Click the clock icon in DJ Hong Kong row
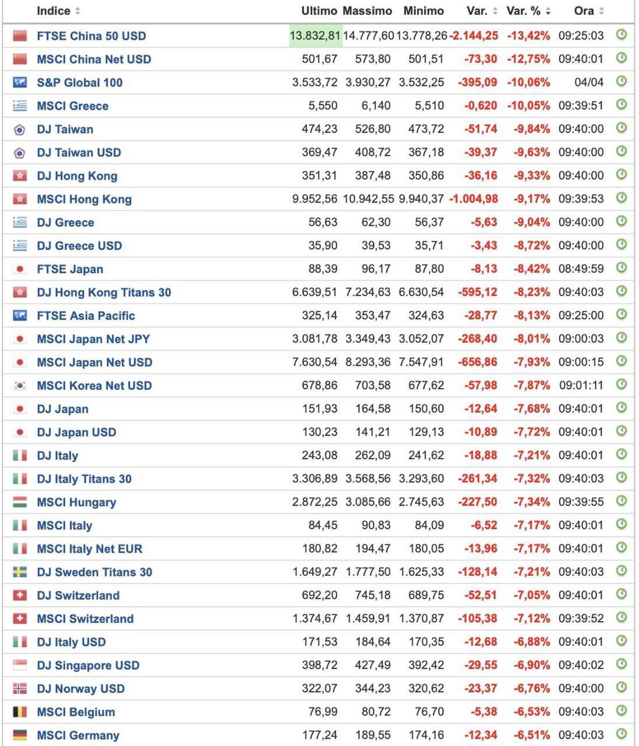 (x=621, y=175)
